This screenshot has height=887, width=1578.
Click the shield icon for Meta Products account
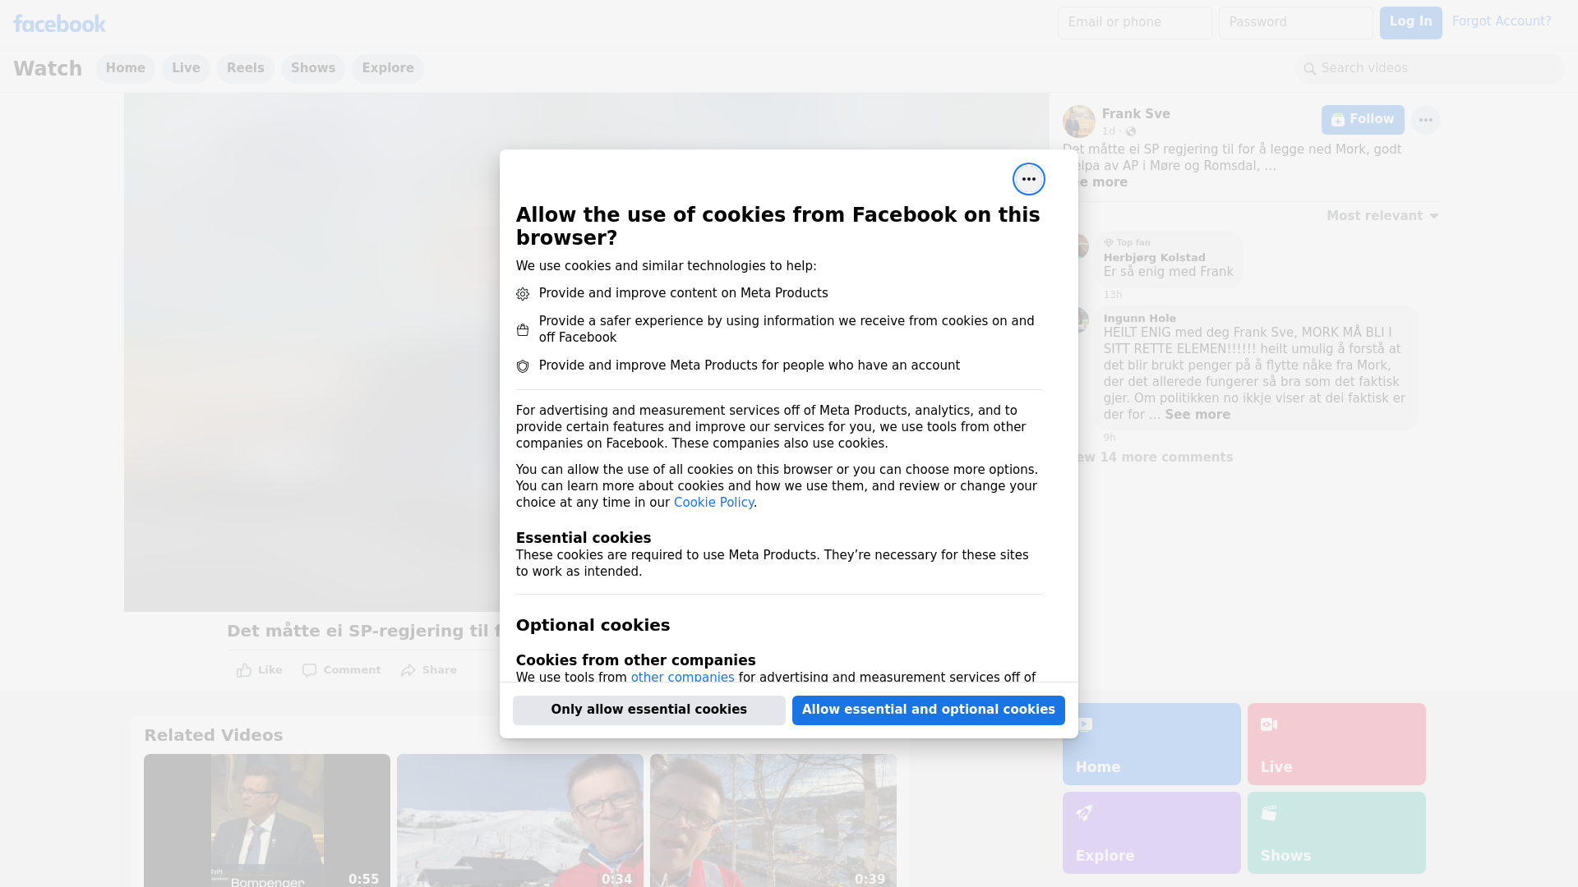pos(523,366)
